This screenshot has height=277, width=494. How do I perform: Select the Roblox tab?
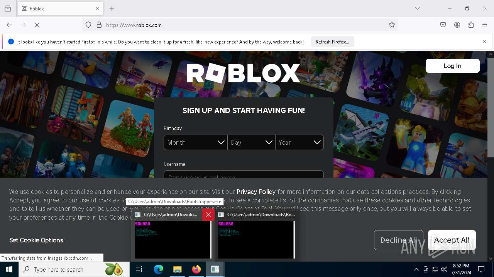[x=61, y=8]
